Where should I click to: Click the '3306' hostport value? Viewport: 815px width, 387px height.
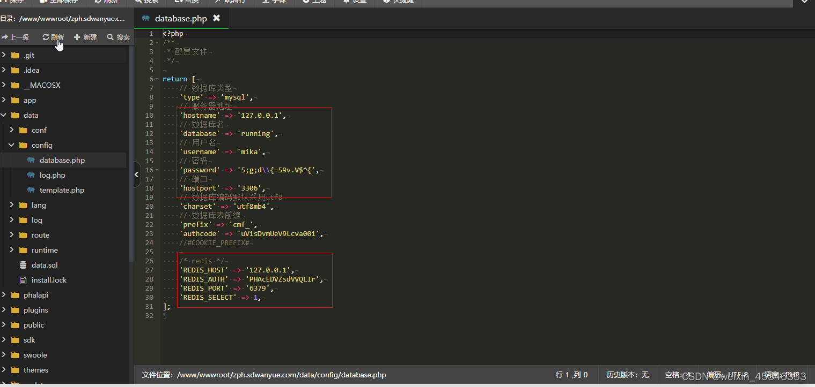[249, 188]
